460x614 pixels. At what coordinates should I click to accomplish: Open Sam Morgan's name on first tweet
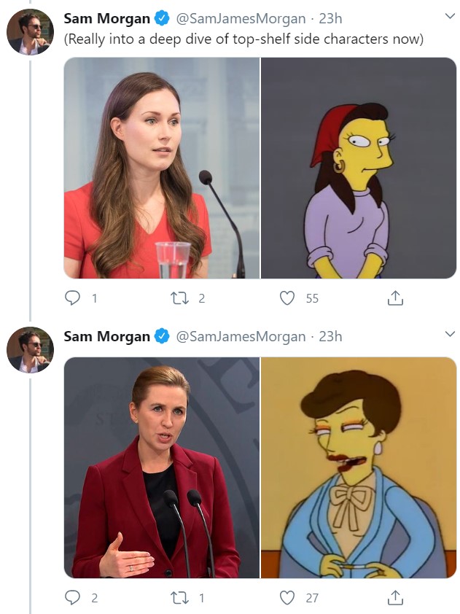pyautogui.click(x=106, y=18)
